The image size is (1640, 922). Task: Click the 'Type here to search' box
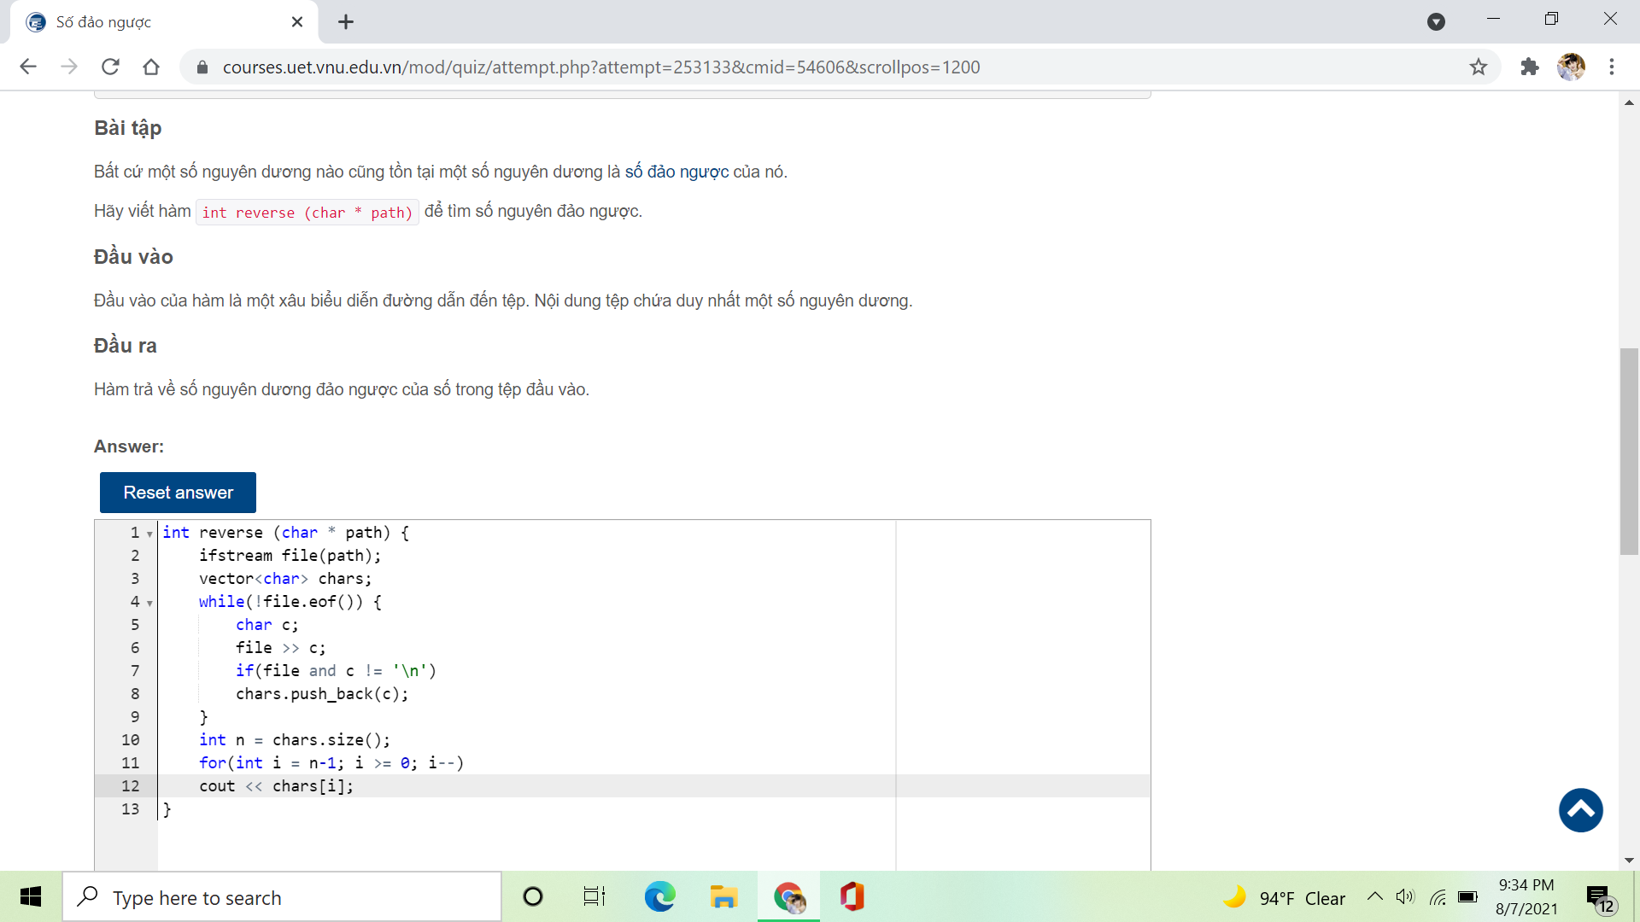click(x=282, y=897)
